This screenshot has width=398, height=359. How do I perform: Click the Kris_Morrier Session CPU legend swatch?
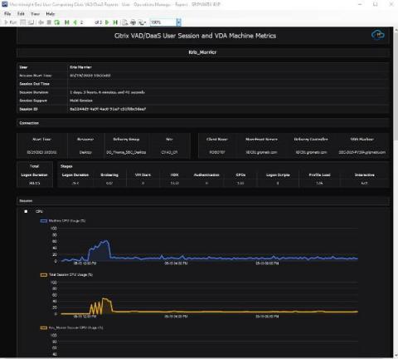coord(44,327)
